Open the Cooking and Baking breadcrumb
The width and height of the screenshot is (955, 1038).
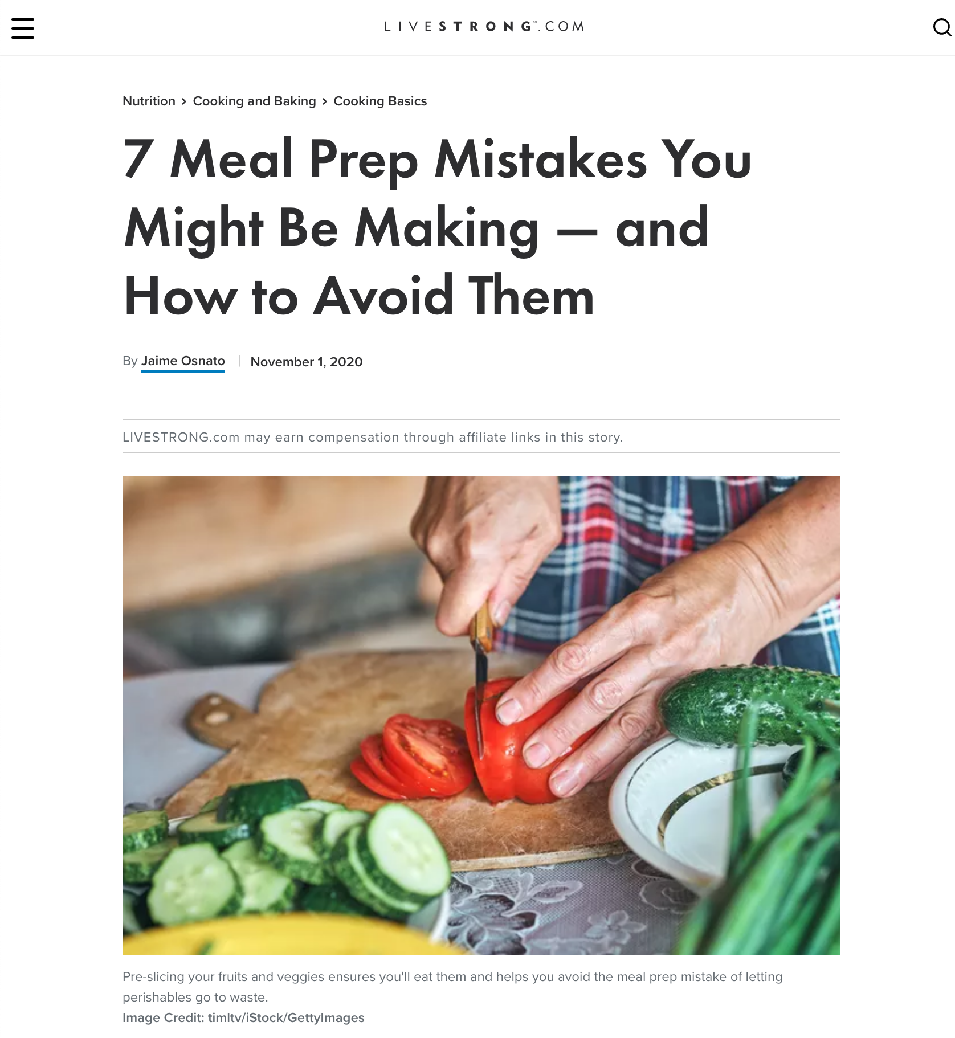tap(254, 101)
